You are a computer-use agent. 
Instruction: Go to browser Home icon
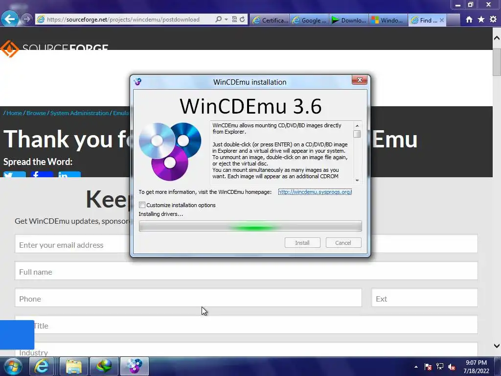coord(469,20)
